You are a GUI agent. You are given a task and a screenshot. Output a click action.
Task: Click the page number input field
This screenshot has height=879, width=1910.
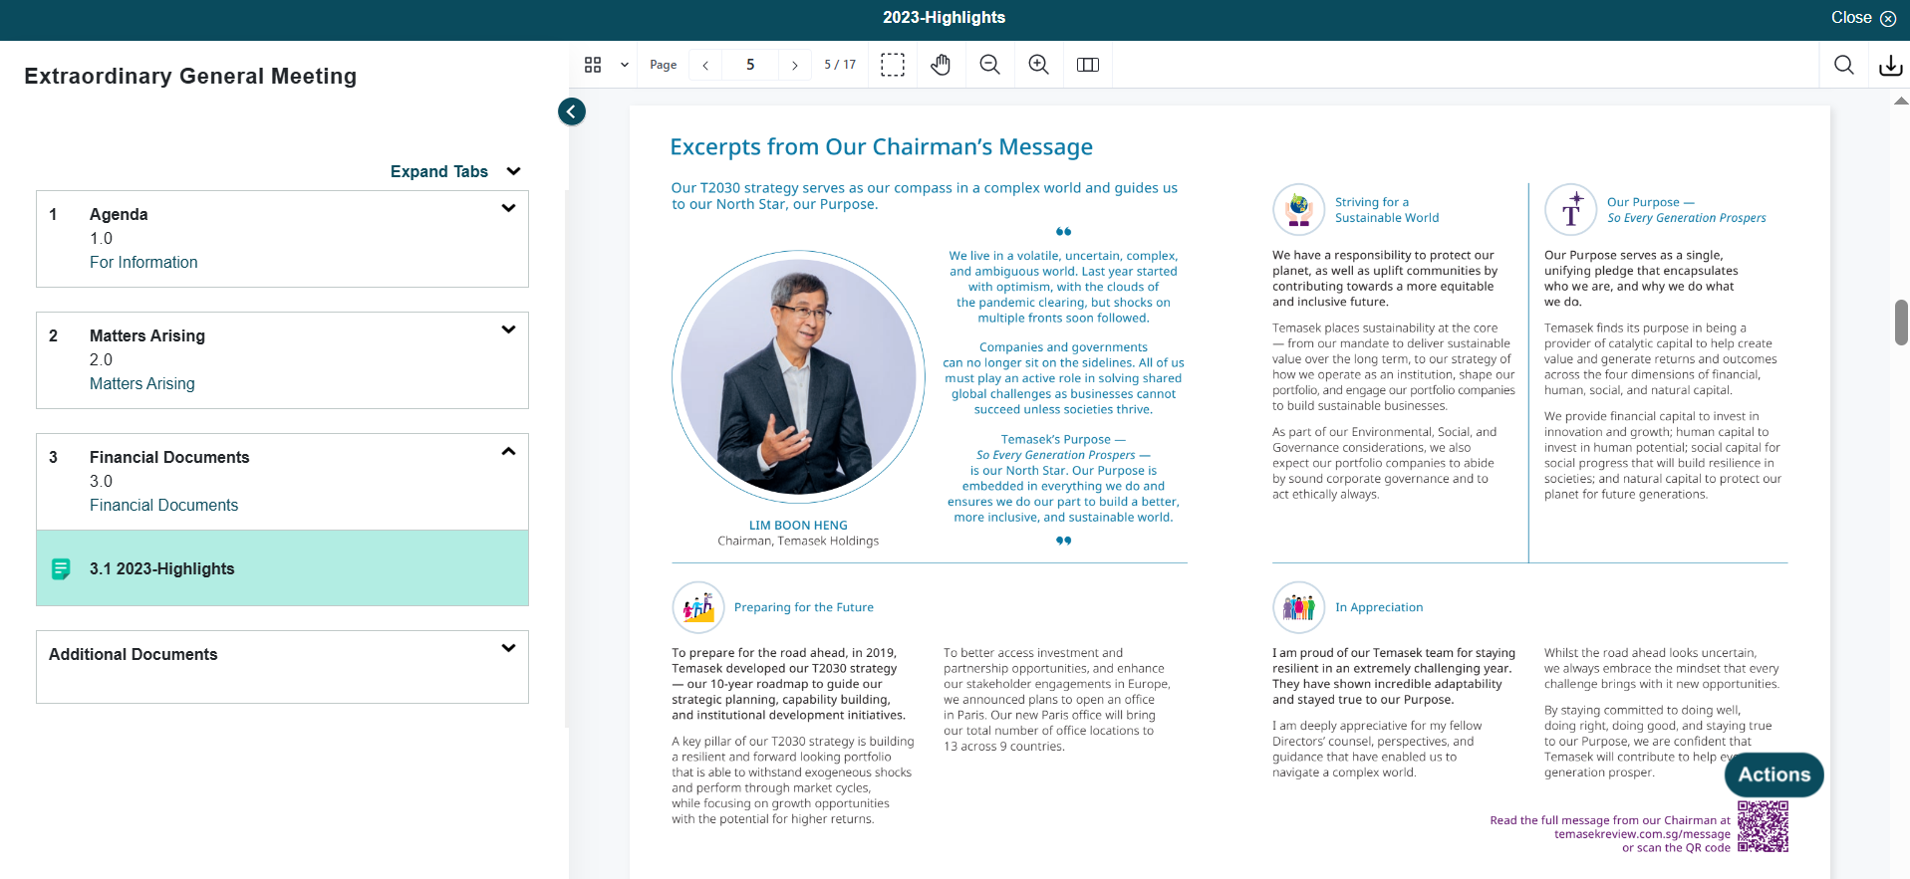pyautogui.click(x=750, y=65)
